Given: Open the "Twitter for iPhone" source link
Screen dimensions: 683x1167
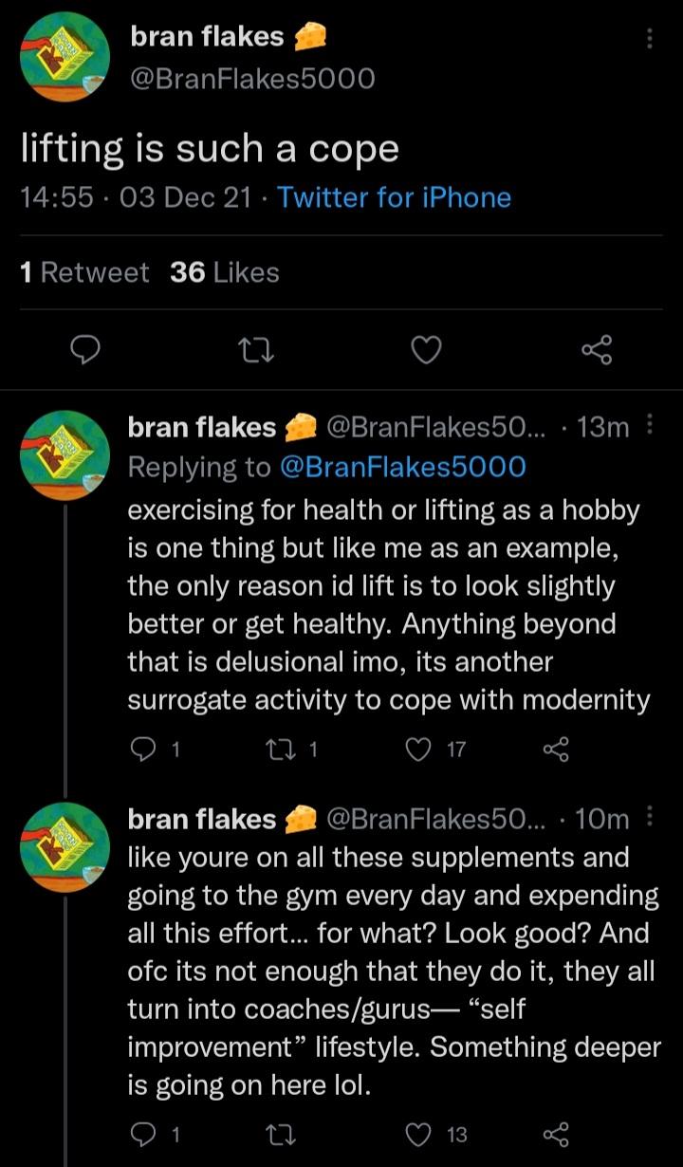Looking at the screenshot, I should 394,197.
